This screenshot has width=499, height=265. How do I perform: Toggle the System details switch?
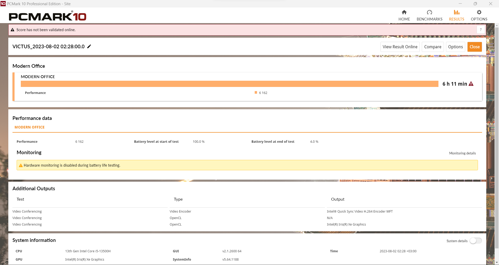(476, 241)
